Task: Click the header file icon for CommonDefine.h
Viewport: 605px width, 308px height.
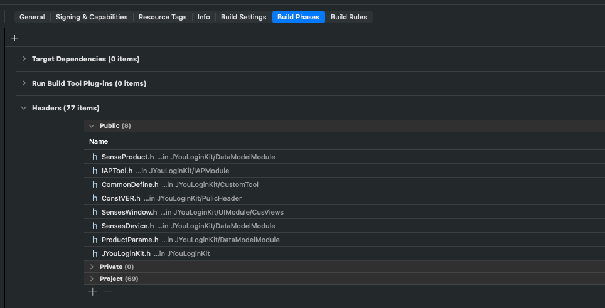Action: pyautogui.click(x=95, y=184)
